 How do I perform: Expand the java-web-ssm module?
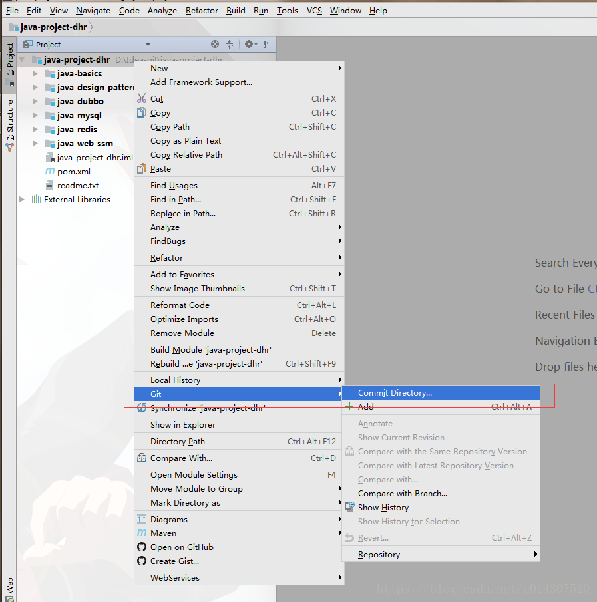pos(35,143)
